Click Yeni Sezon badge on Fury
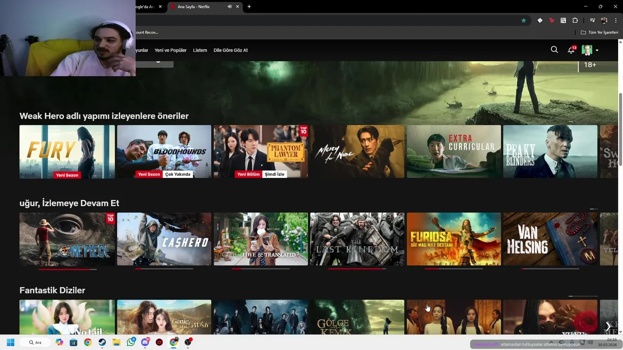This screenshot has height=350, width=623. tap(67, 175)
